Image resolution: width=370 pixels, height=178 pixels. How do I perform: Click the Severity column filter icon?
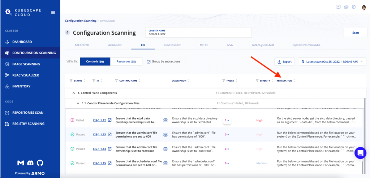[x=257, y=81]
